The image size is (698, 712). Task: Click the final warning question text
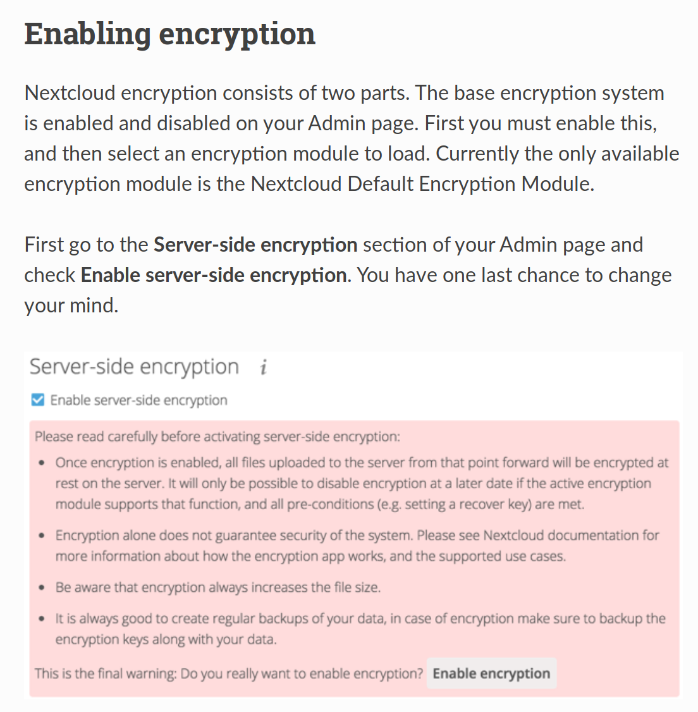pyautogui.click(x=228, y=673)
